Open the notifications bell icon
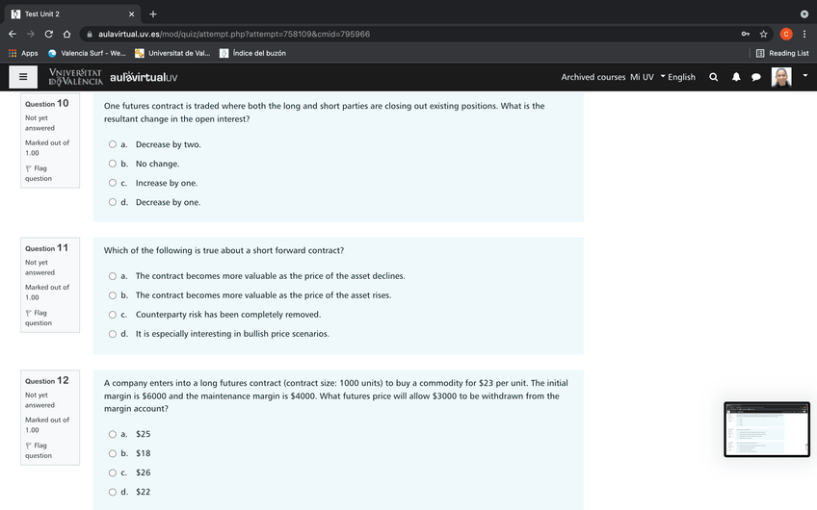Screen dimensions: 817x510 [x=735, y=77]
